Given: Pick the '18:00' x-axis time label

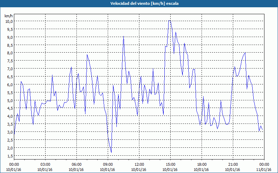Looking at the screenshot, I should pyautogui.click(x=202, y=165).
